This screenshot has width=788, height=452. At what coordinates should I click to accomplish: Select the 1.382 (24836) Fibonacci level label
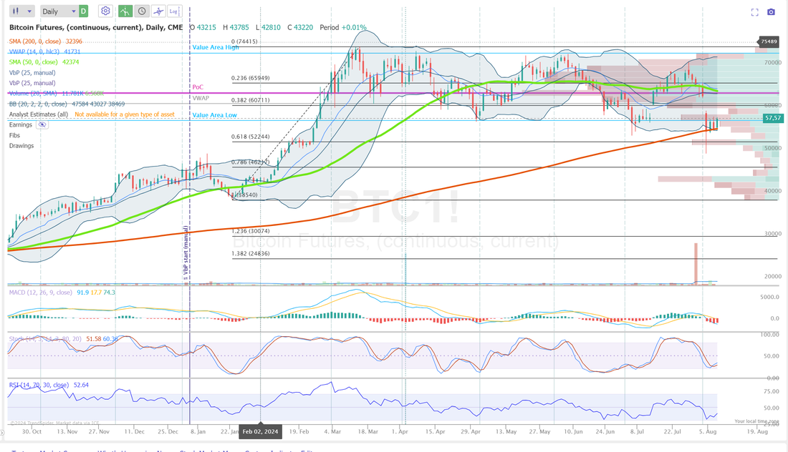click(x=250, y=254)
